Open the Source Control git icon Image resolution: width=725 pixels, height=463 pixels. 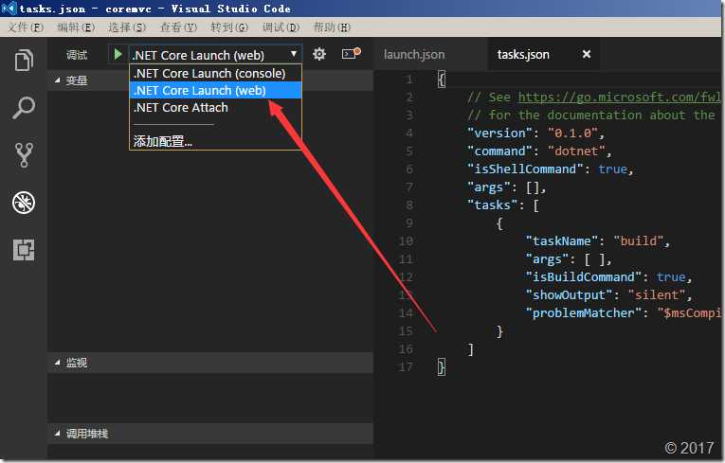tap(24, 154)
